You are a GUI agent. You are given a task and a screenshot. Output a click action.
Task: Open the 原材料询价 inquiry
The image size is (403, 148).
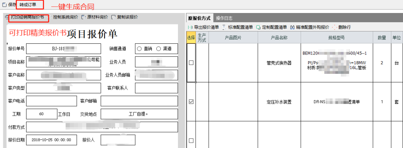pos(97,17)
